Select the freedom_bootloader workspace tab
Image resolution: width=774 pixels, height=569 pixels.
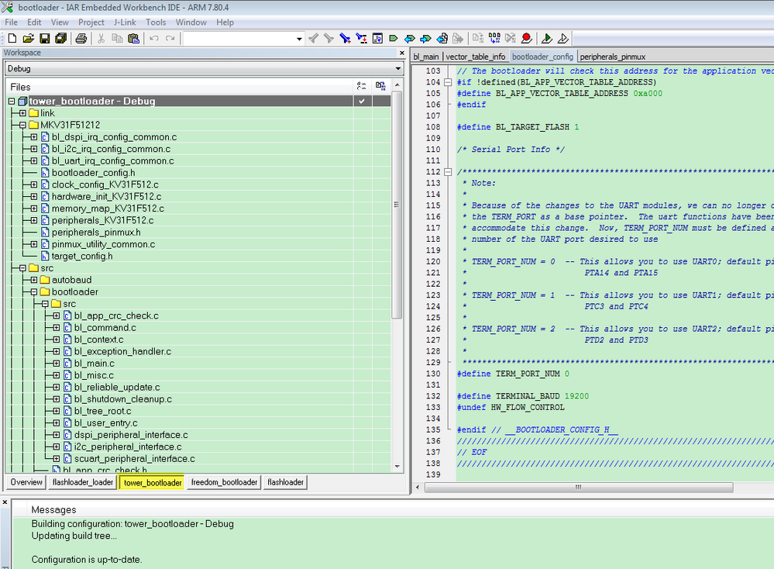click(224, 482)
